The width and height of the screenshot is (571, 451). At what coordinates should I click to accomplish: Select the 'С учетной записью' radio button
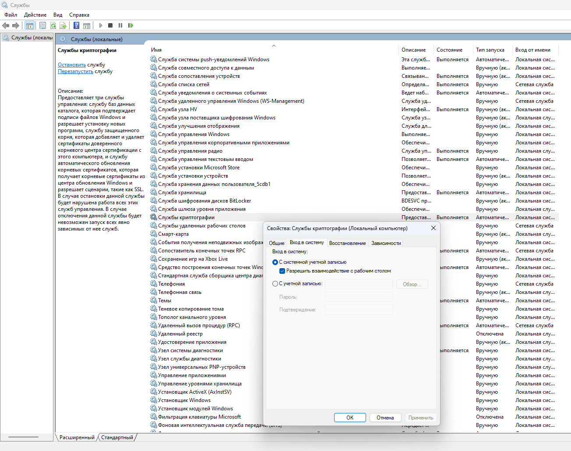point(275,283)
